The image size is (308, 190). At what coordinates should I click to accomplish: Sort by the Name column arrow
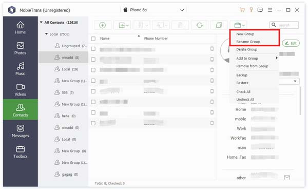tap(139, 36)
